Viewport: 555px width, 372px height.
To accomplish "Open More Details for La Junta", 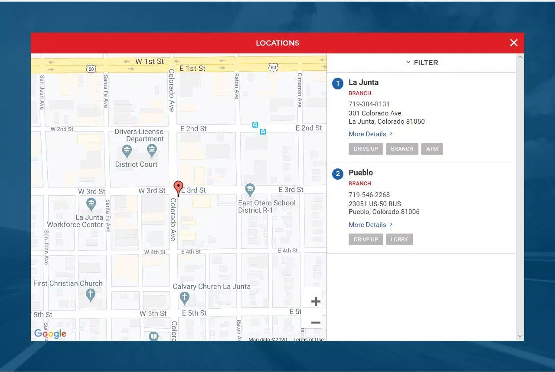I will pos(371,134).
